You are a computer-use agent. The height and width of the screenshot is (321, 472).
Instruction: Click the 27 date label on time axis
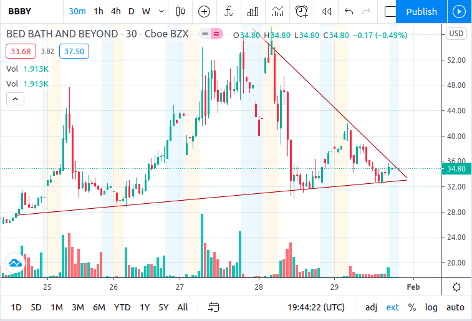pyautogui.click(x=180, y=287)
